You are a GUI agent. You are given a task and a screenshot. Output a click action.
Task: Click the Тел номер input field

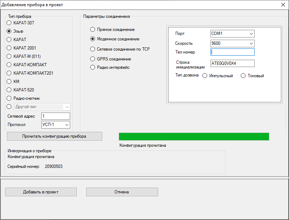(x=232, y=52)
